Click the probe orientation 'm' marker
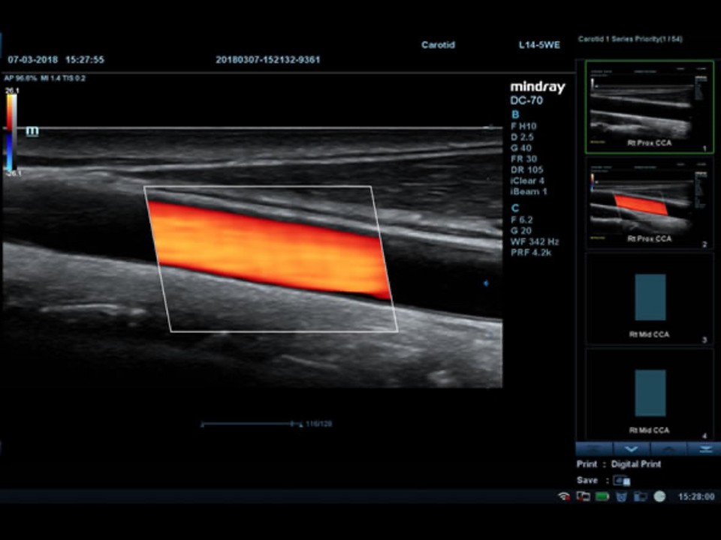 click(32, 131)
